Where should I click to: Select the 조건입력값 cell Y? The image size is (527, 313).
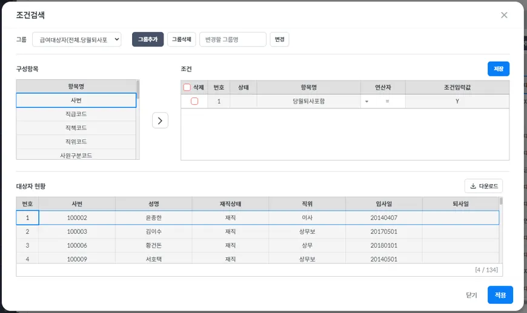pos(457,101)
